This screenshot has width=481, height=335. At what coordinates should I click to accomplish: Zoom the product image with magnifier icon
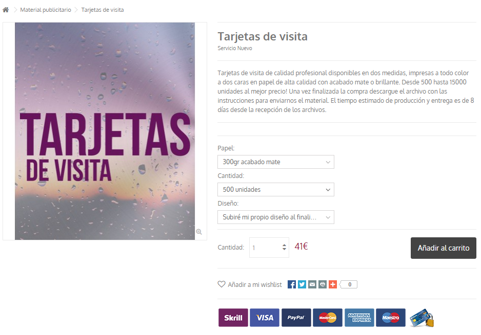point(199,232)
